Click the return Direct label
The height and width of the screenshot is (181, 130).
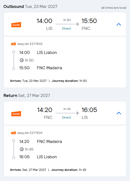[66, 117]
